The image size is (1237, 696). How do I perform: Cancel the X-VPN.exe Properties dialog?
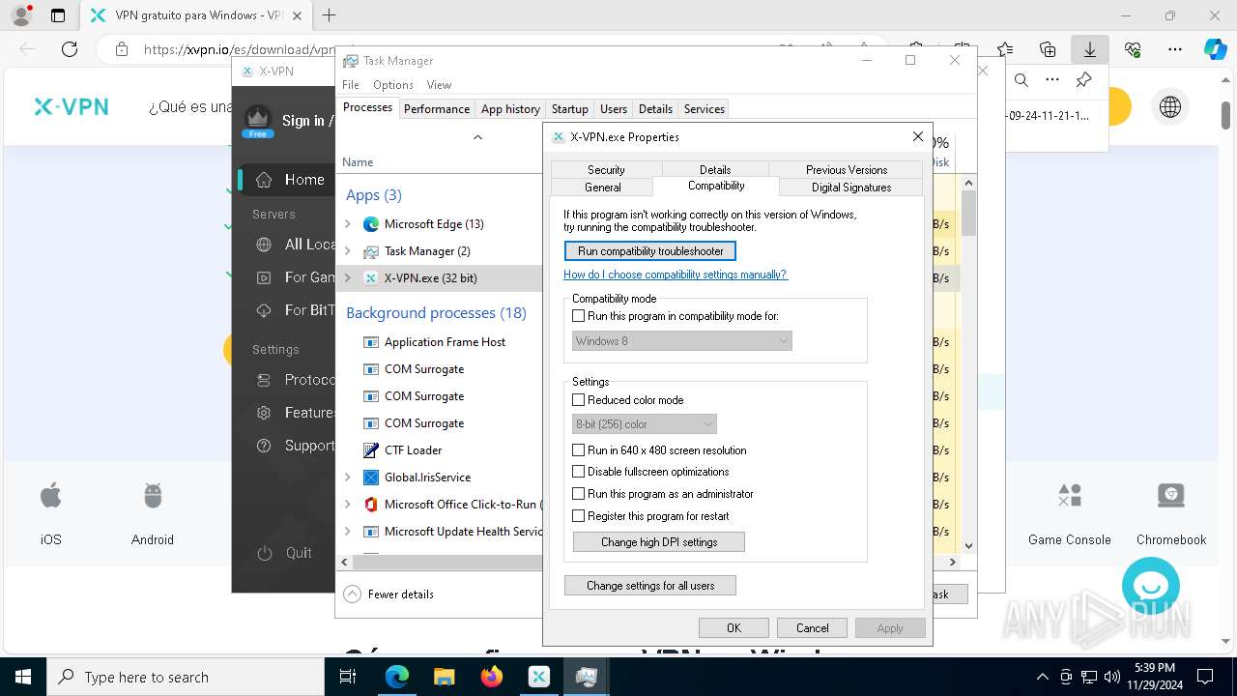[x=813, y=628]
